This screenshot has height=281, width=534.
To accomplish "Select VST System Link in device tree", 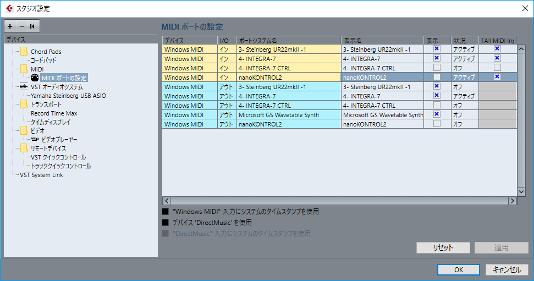I will 41,175.
